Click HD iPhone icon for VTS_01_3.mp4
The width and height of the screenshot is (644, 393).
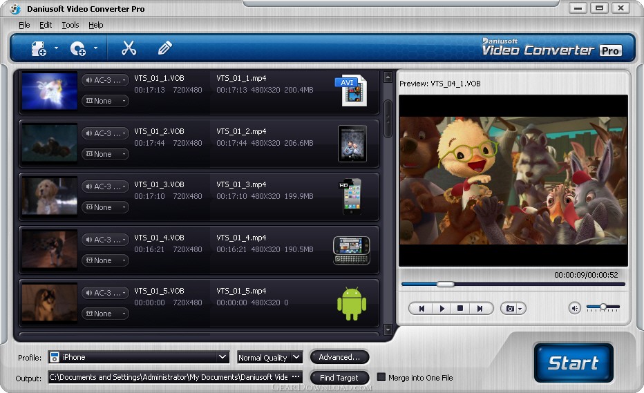(351, 196)
